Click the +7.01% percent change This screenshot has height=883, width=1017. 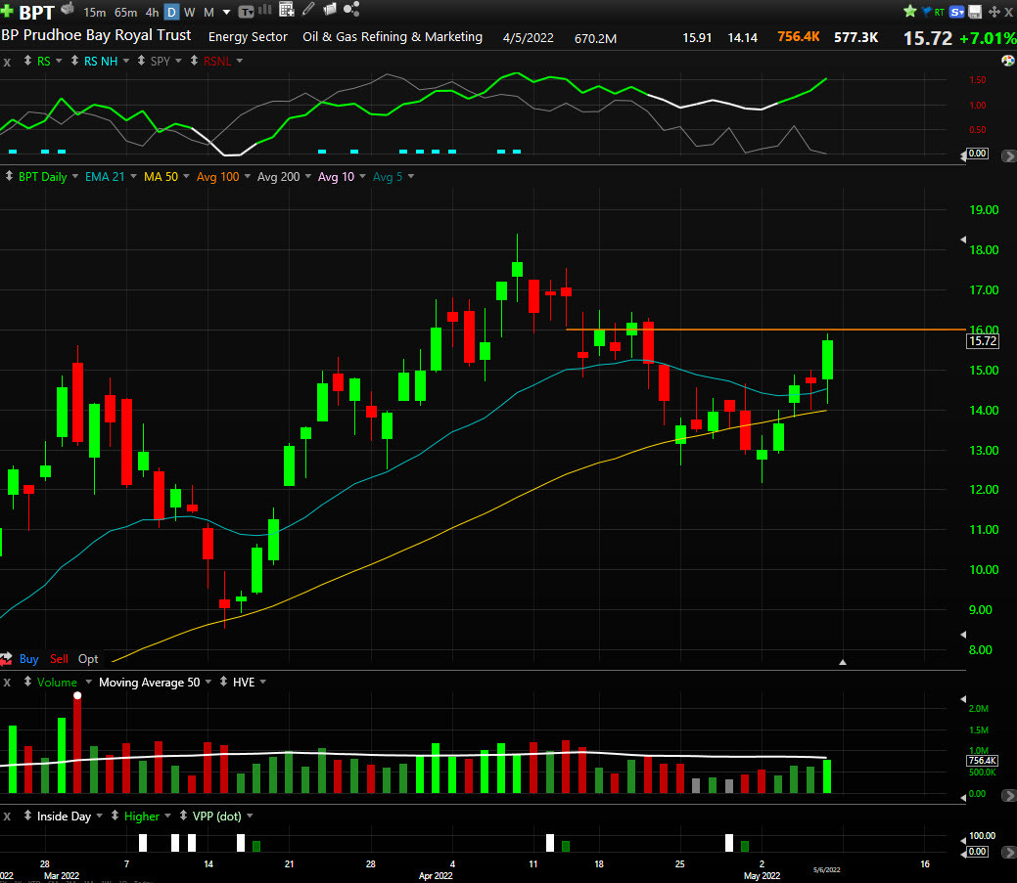click(x=988, y=38)
